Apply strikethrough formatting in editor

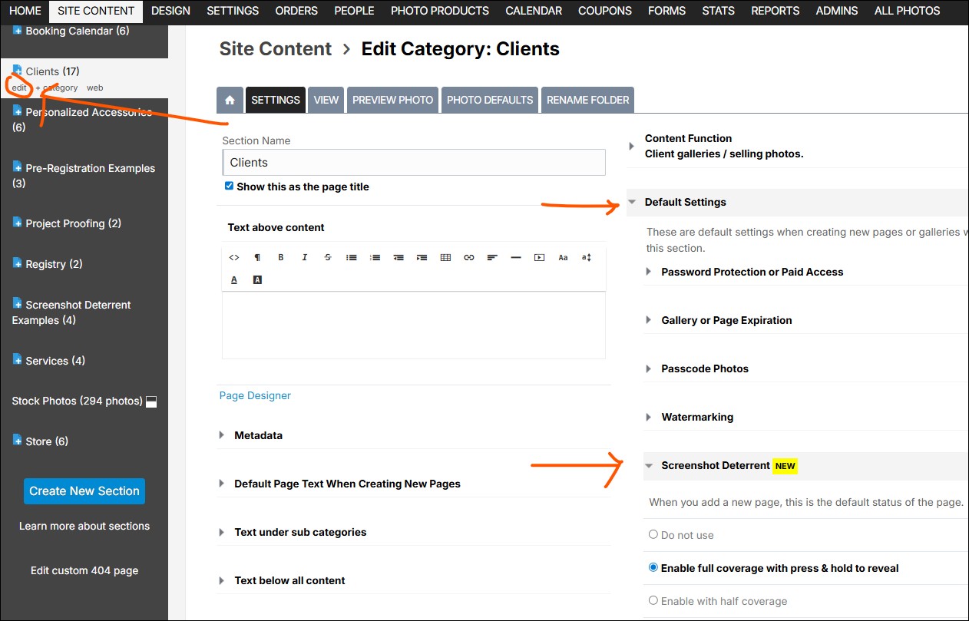pos(328,258)
